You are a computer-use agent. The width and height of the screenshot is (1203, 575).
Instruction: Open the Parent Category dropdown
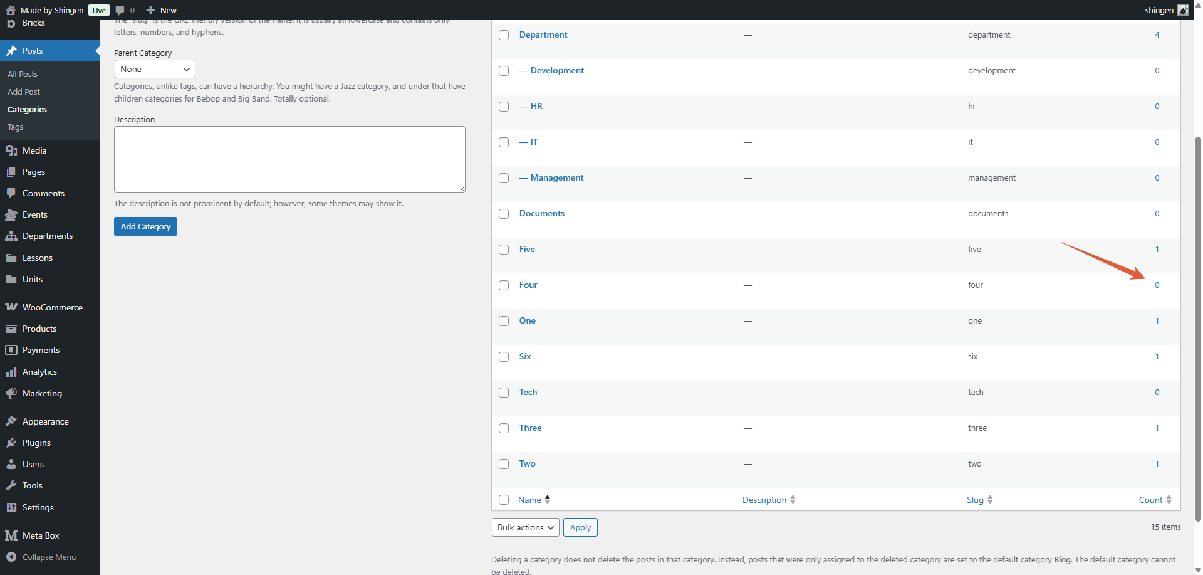155,69
